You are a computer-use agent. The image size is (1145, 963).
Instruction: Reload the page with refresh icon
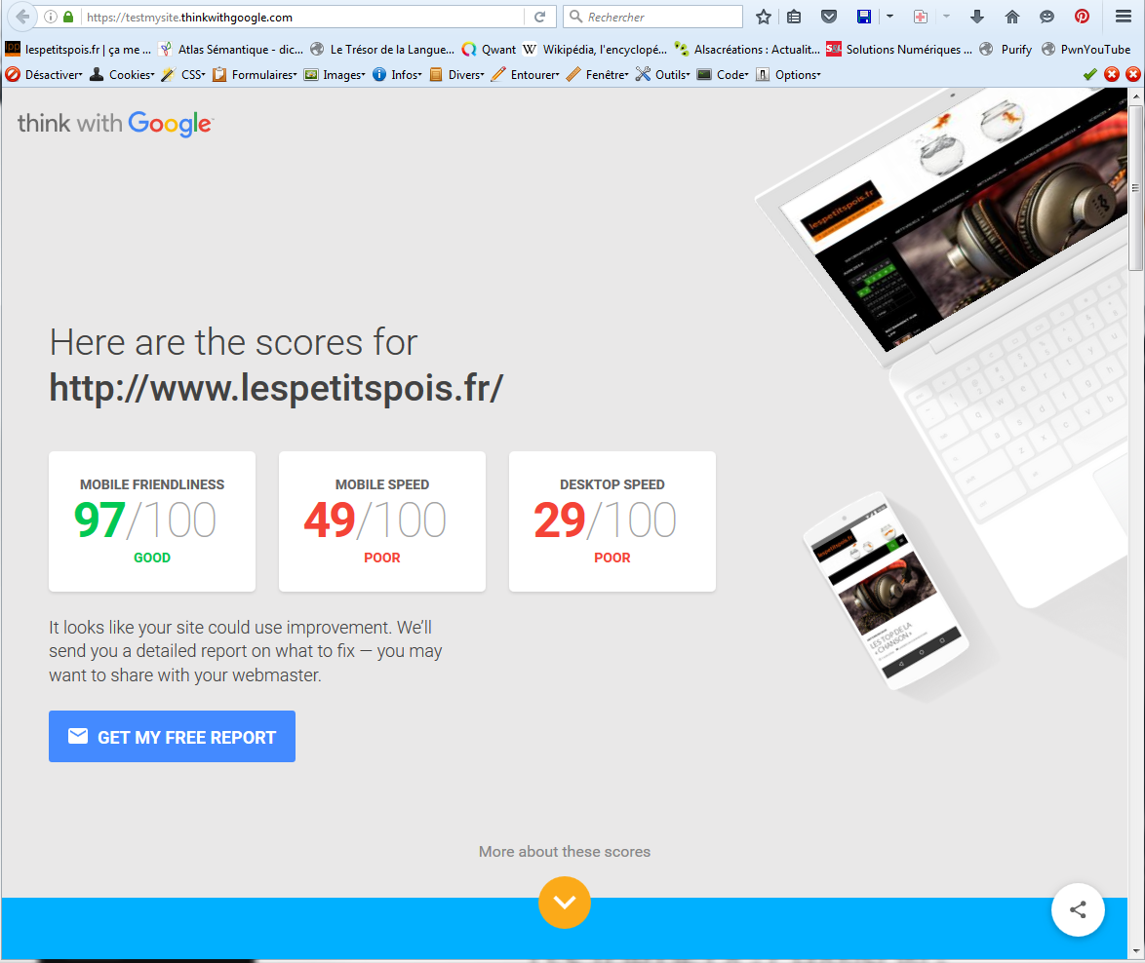(x=539, y=17)
